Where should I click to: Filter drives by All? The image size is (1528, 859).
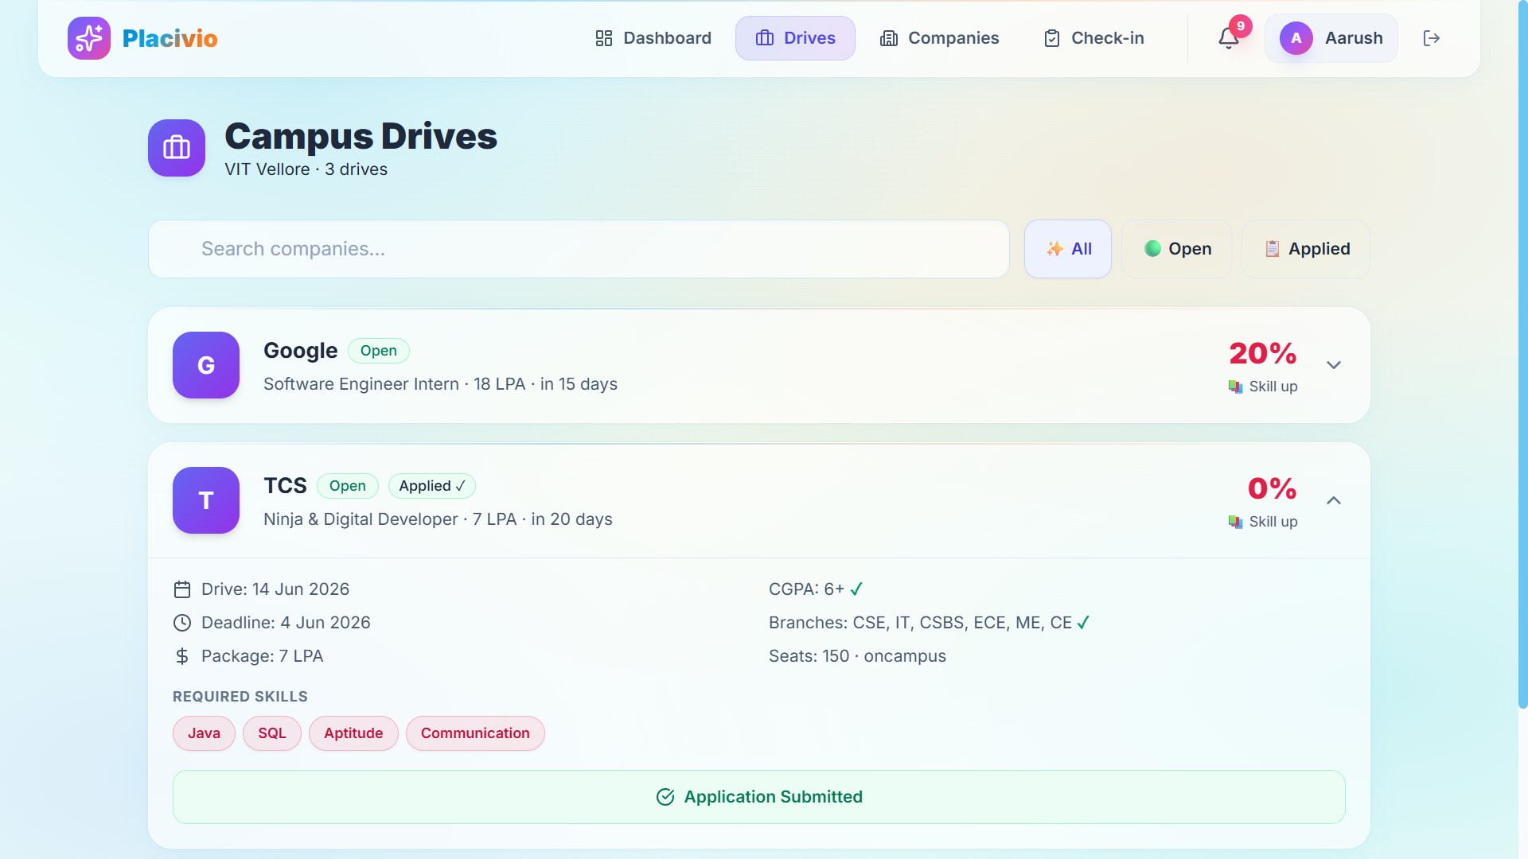(1068, 249)
